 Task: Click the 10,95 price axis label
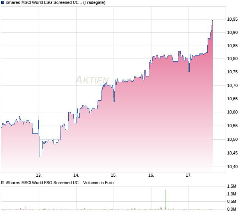point(232,19)
